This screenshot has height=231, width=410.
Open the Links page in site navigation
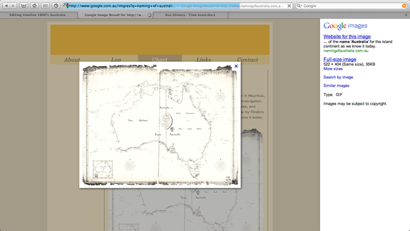click(x=204, y=60)
